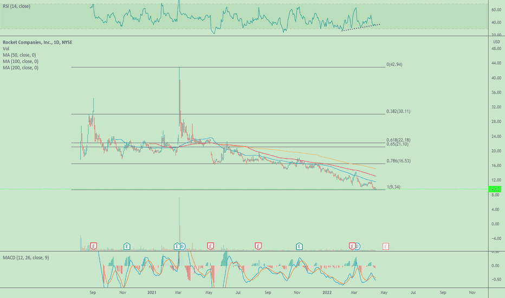Click the 4.00 price axis label
The height and width of the screenshot is (298, 505).
pyautogui.click(x=496, y=209)
